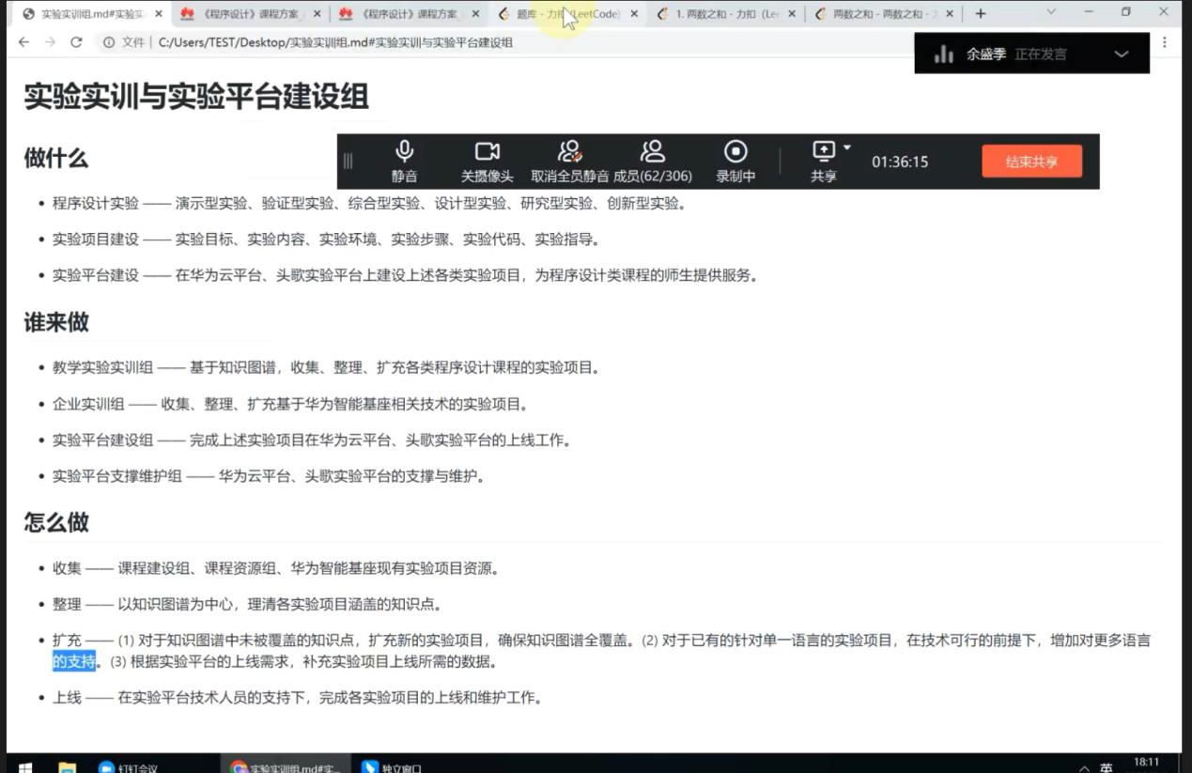The image size is (1192, 773).
Task: Switch to the 1. 两数之和 - 力扣 tab
Action: [x=724, y=14]
